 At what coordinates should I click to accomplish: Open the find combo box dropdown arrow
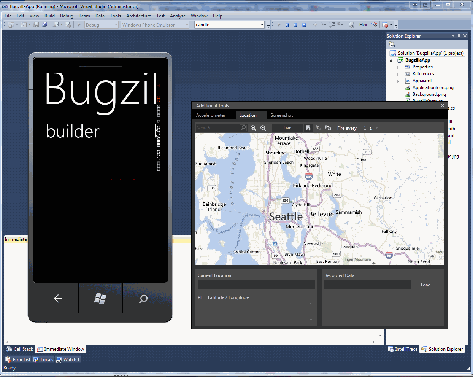pos(262,25)
